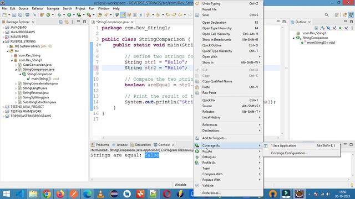The image size is (355, 199).
Task: Click the Open Type toolbar icon
Action: click(x=100, y=15)
